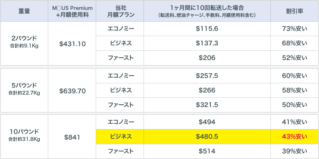Click the 割引率 column header

pos(294,11)
